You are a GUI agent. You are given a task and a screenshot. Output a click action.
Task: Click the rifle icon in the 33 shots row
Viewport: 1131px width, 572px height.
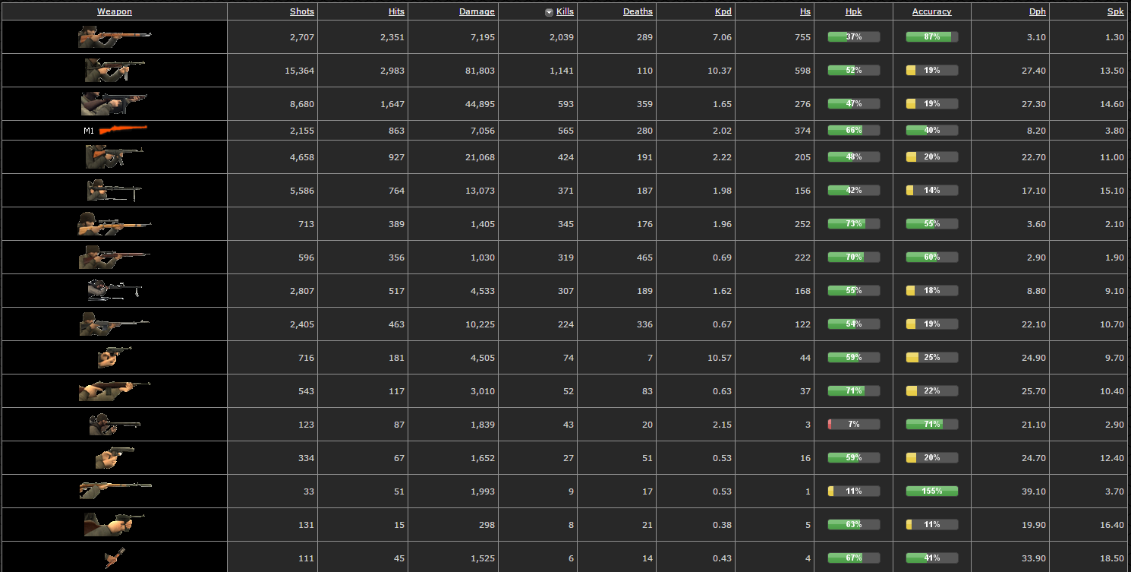coord(115,491)
